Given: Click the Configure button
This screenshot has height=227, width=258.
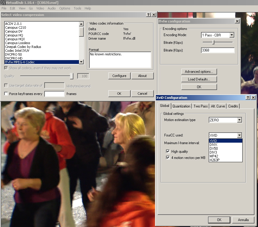Looking at the screenshot, I should click(119, 76).
